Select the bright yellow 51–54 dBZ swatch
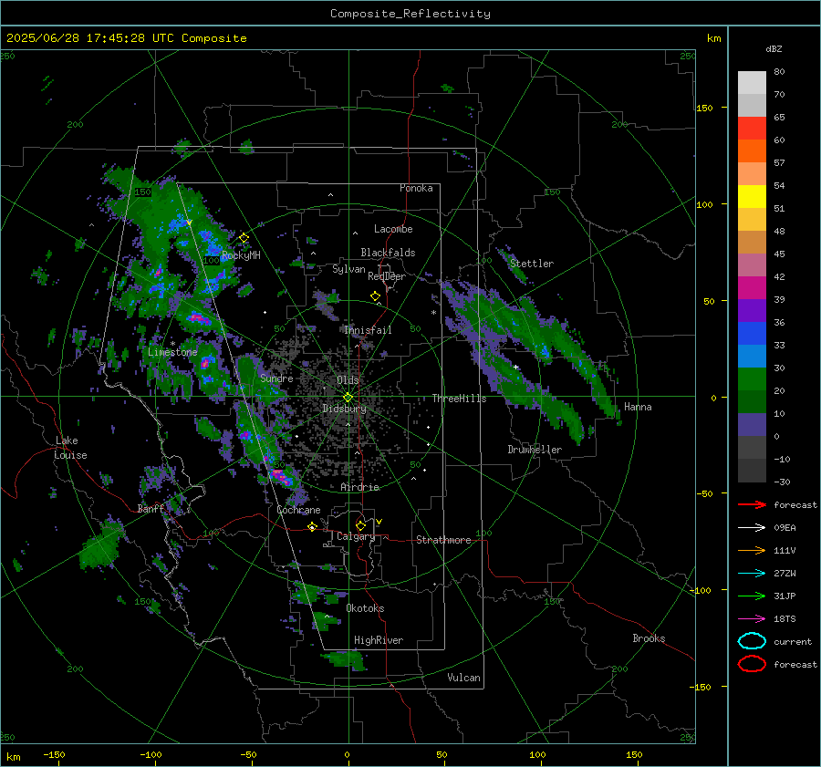 pyautogui.click(x=752, y=197)
